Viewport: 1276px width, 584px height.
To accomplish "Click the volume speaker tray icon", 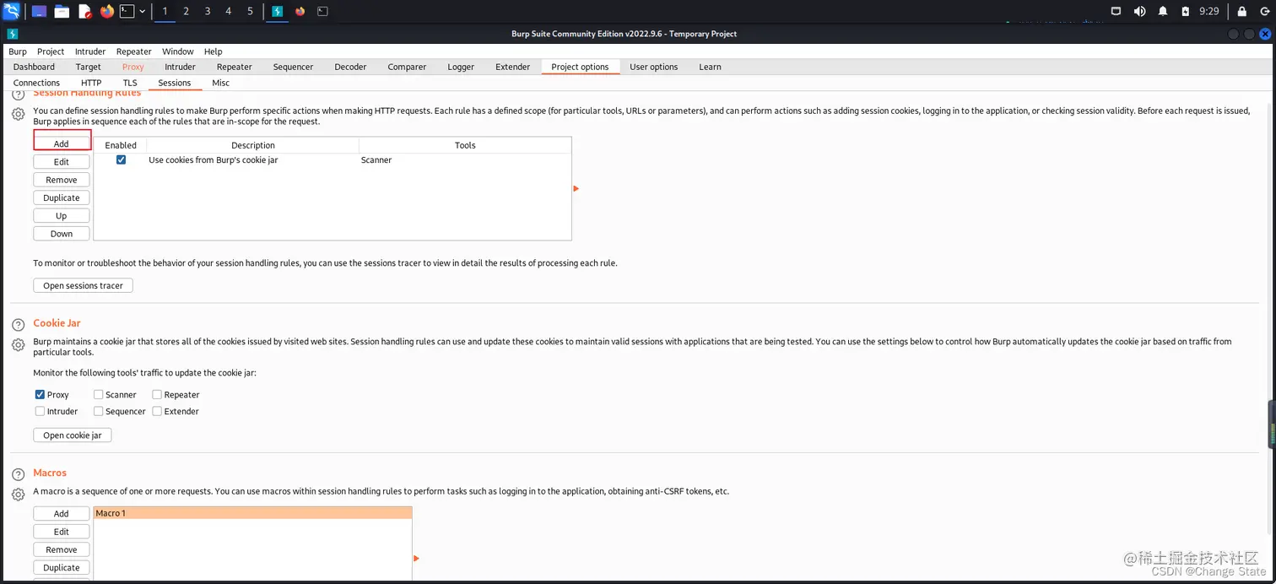I will click(x=1139, y=11).
